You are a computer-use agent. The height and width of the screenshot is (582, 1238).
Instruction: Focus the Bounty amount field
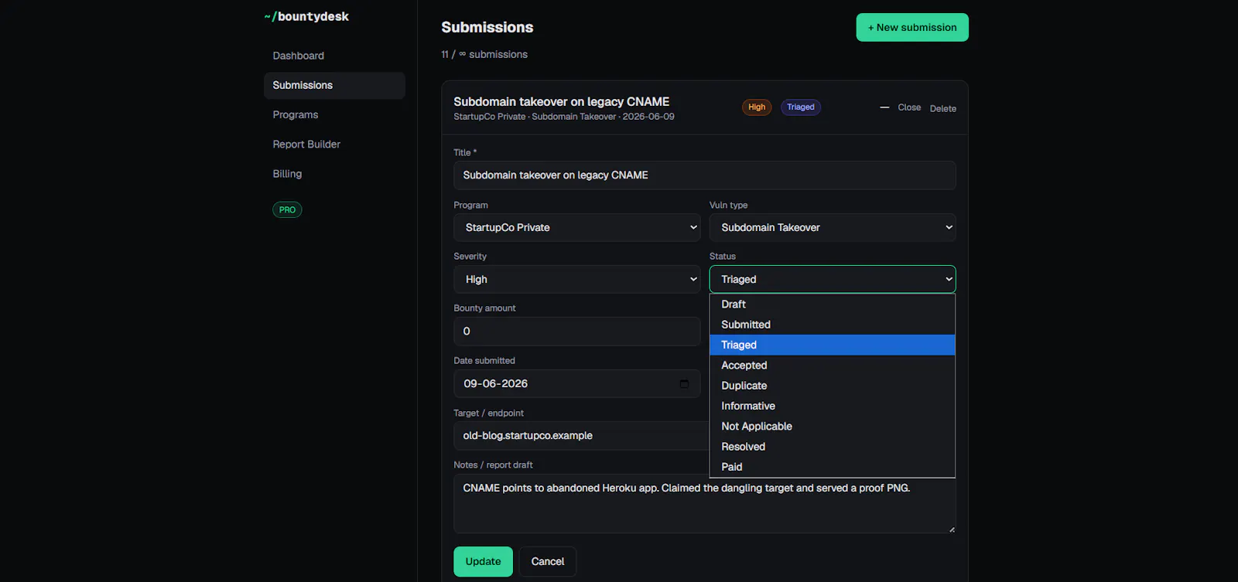click(577, 331)
